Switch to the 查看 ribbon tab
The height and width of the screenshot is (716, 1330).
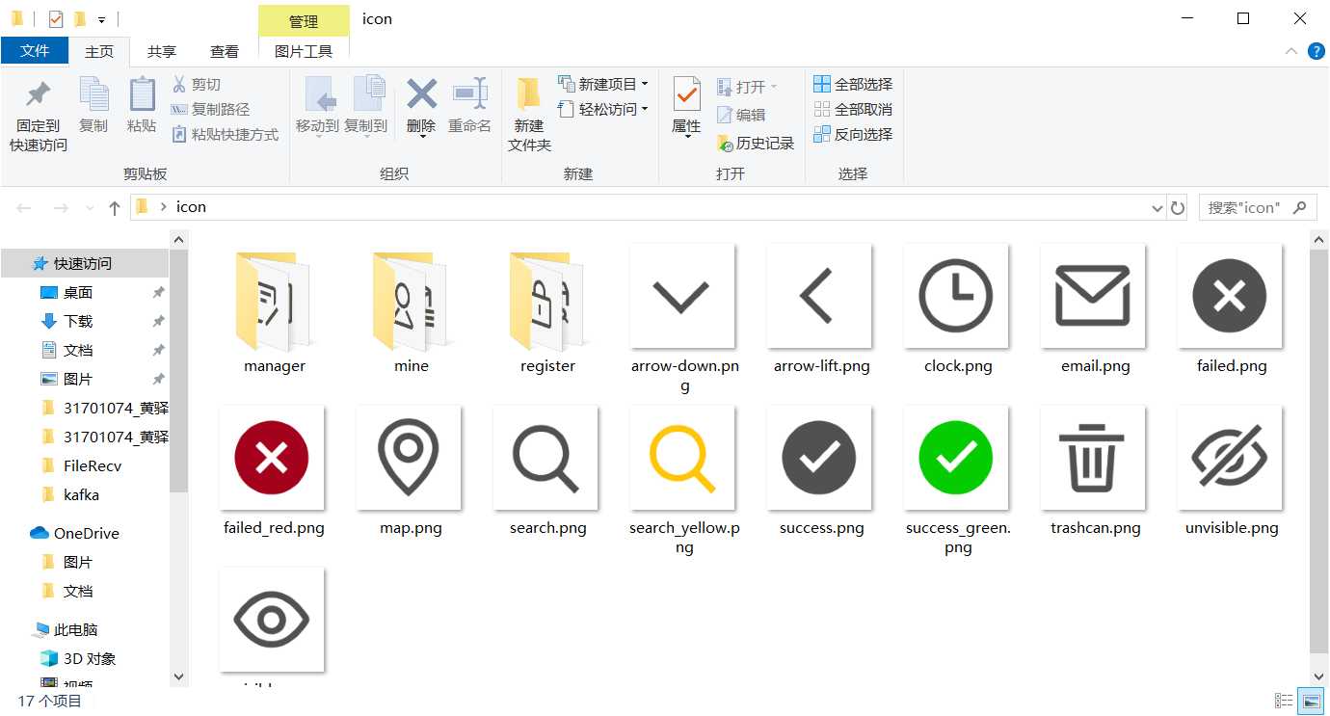click(x=225, y=51)
